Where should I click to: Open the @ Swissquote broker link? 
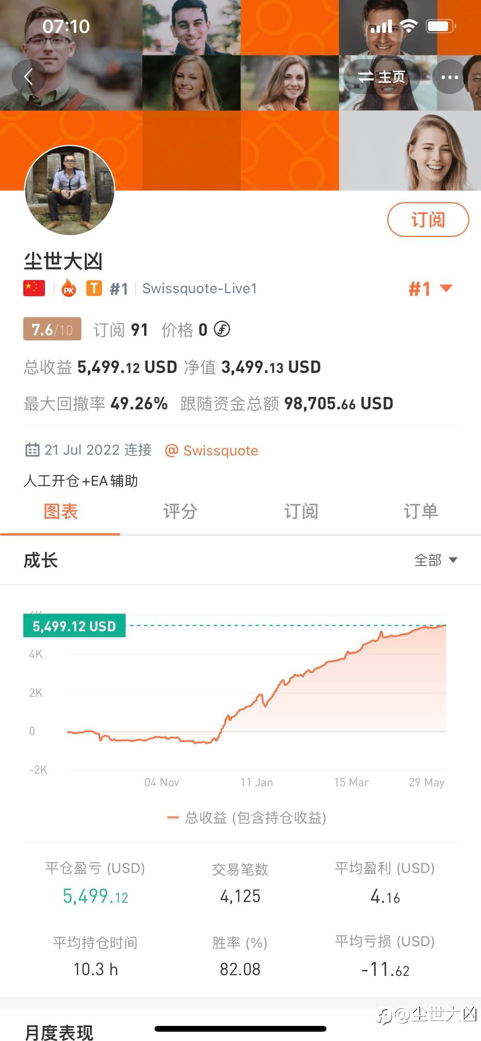coord(212,450)
